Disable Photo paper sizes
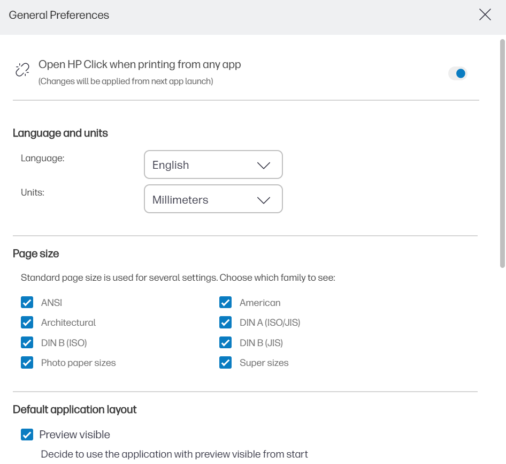This screenshot has height=464, width=506. pos(27,363)
